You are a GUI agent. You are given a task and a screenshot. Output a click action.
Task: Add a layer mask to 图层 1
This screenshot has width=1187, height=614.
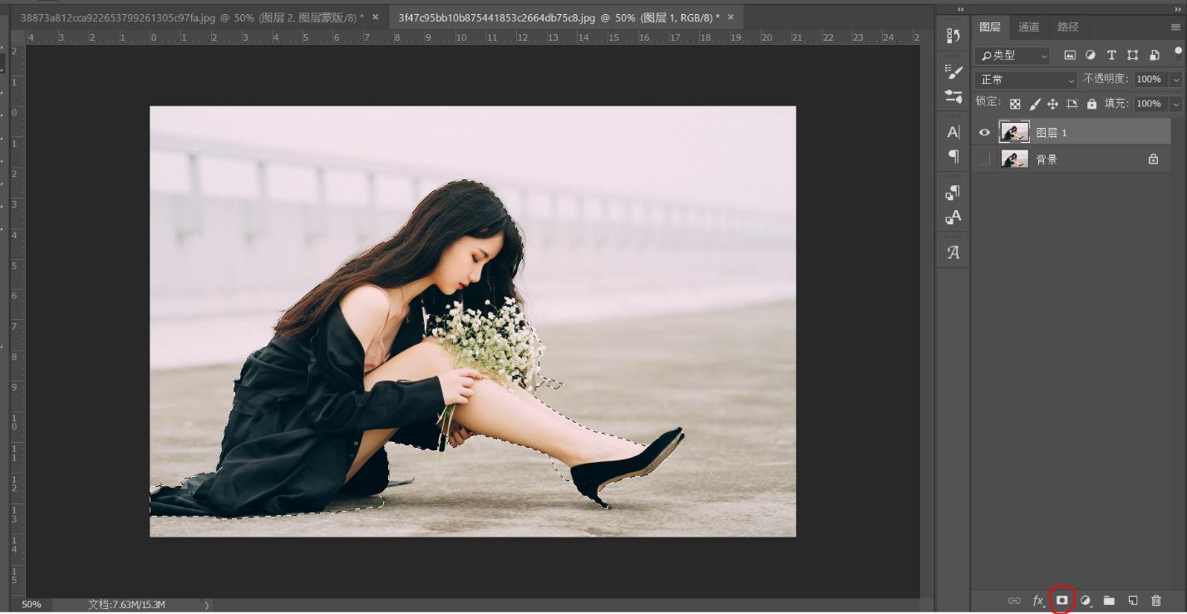pos(1060,600)
